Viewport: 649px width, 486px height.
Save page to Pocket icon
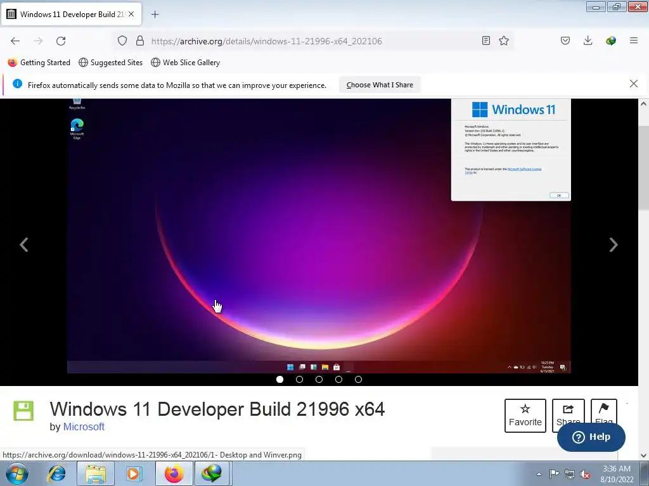coord(565,40)
